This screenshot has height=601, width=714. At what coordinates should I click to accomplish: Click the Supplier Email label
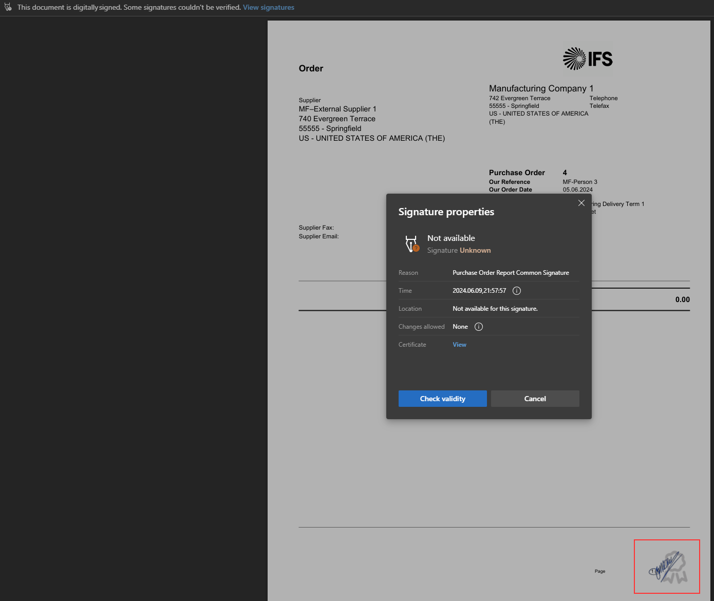tap(318, 236)
